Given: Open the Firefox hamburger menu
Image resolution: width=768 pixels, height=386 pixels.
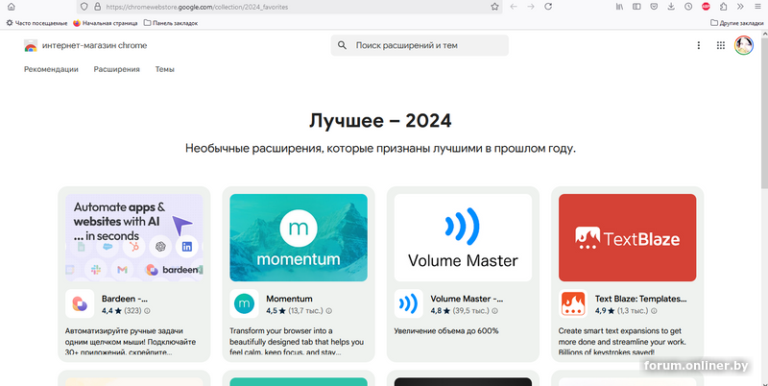Looking at the screenshot, I should pos(757,7).
